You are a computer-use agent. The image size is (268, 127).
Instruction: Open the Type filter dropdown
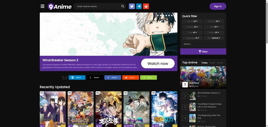coord(192,32)
